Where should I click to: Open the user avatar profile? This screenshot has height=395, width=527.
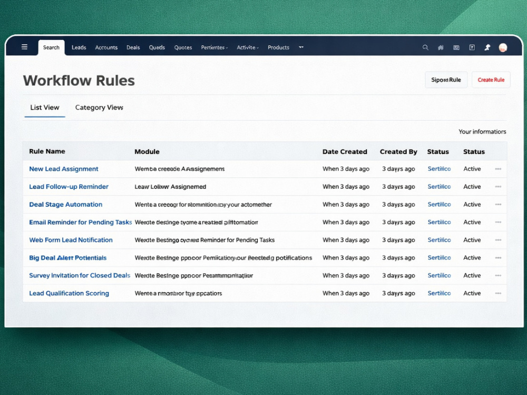pyautogui.click(x=503, y=47)
